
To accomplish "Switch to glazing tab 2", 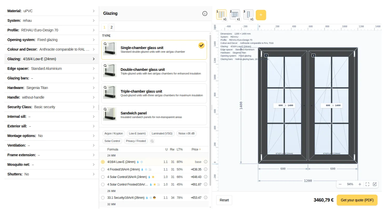I will pos(112,27).
